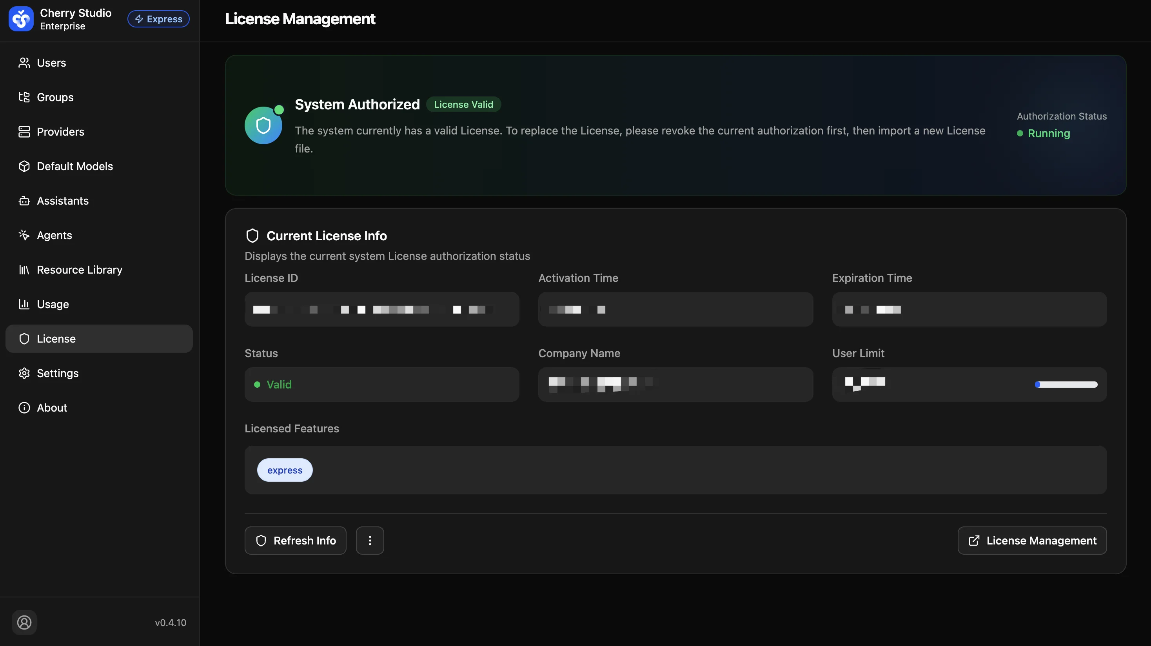This screenshot has height=646, width=1151.
Task: Click the Valid status text
Action: (279, 384)
